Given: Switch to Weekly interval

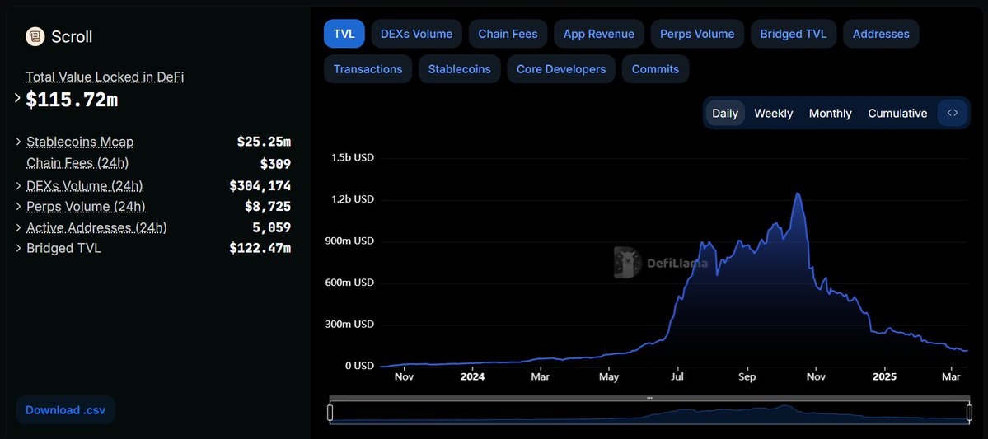Looking at the screenshot, I should pyautogui.click(x=773, y=114).
